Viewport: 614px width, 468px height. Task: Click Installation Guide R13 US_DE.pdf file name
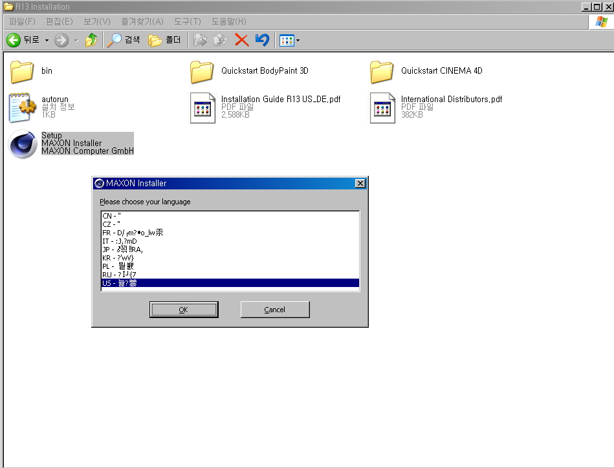tap(281, 99)
